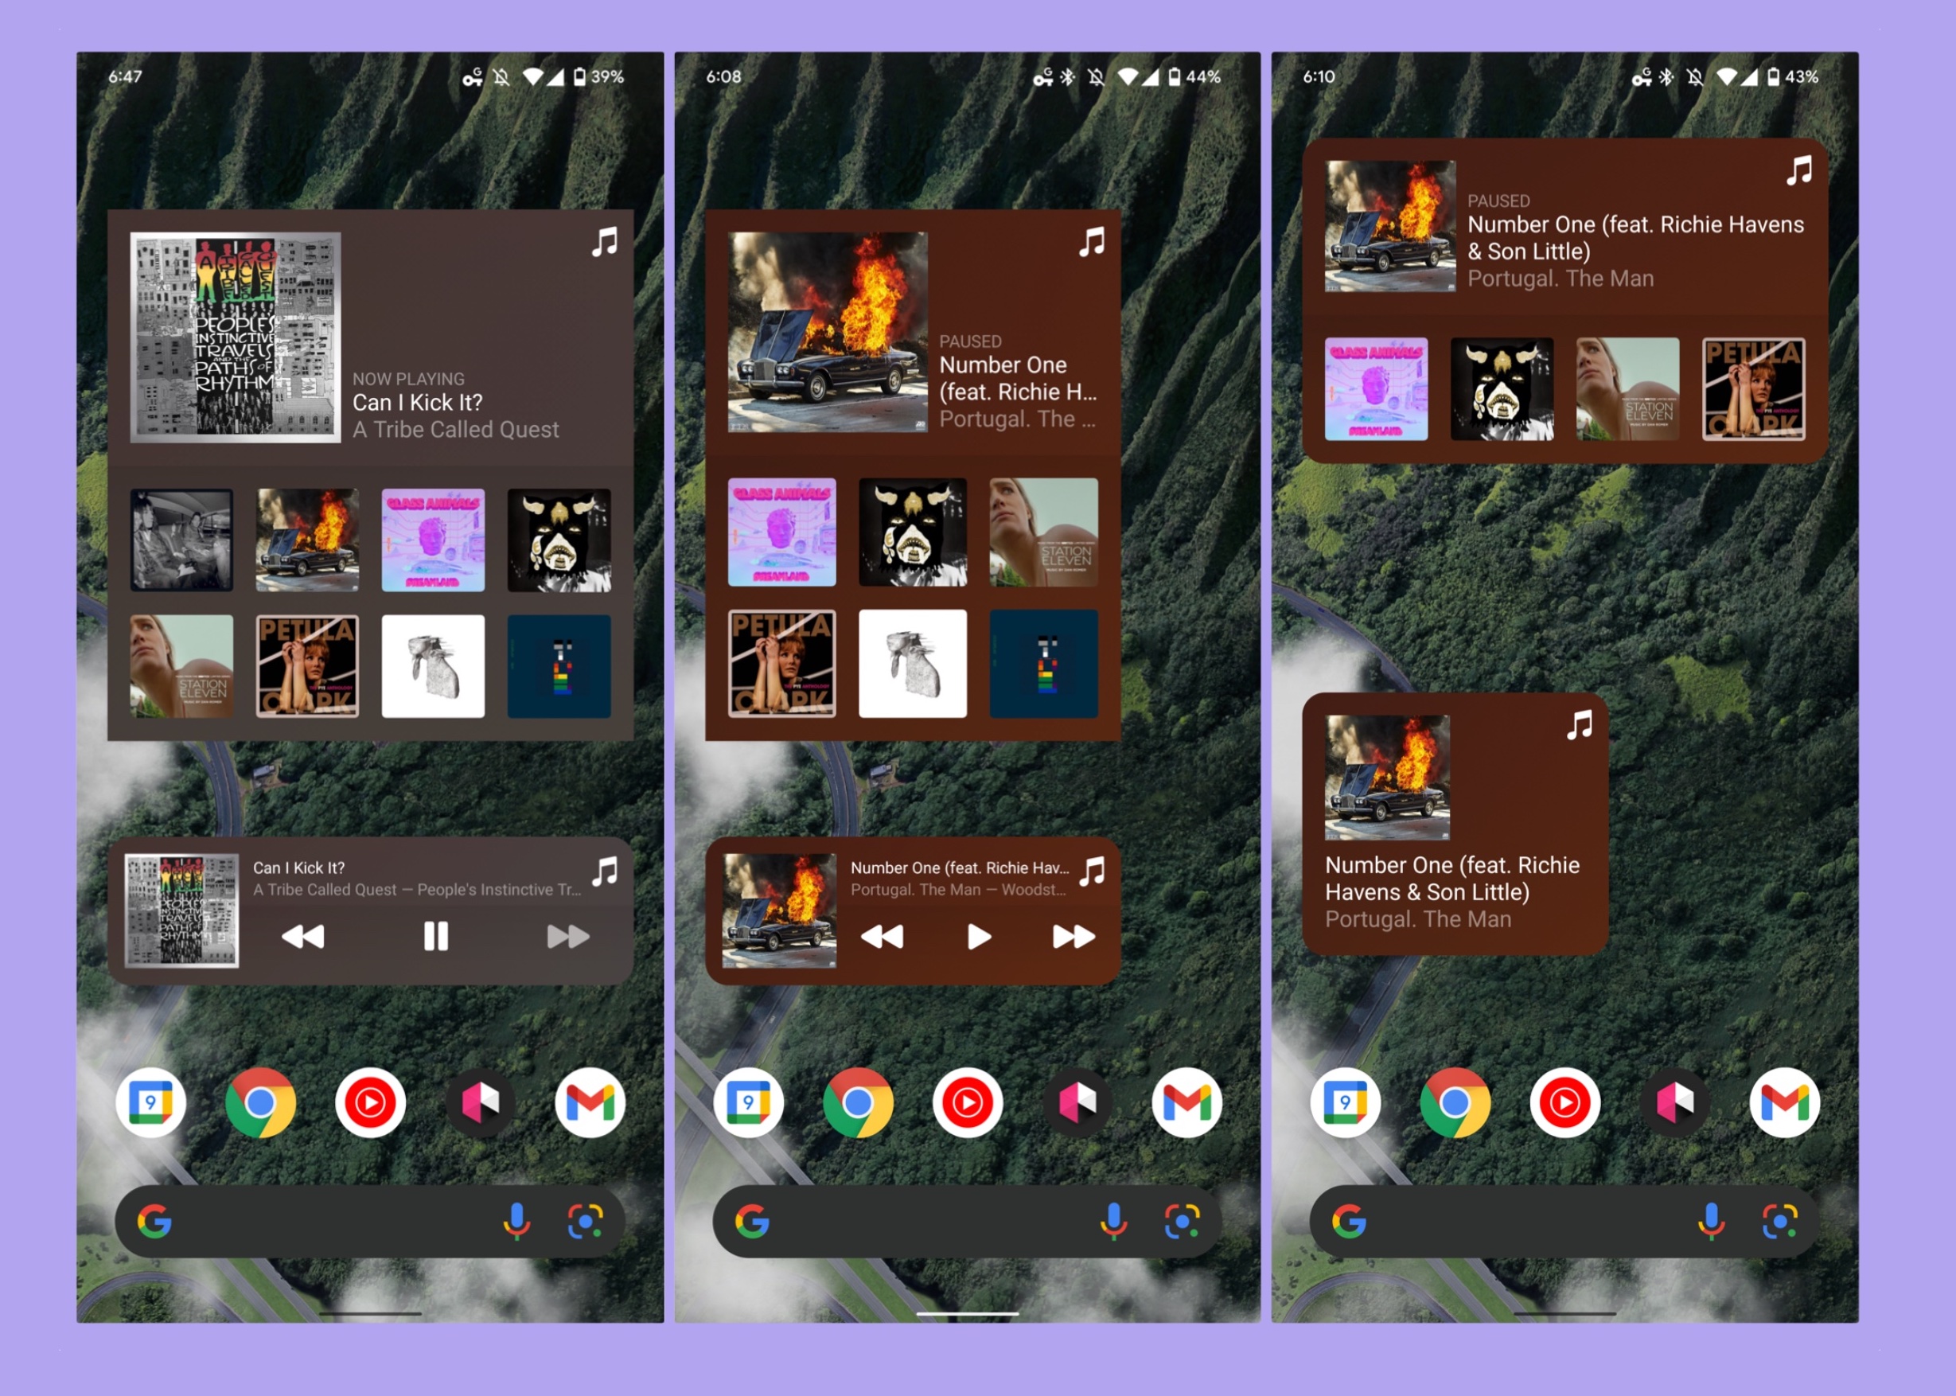Tap the Google search bar on right phone
Screen dimensions: 1956x1396
tap(1565, 1222)
